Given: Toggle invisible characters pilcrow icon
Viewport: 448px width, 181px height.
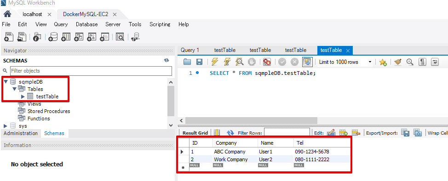Looking at the screenshot, I should point(422,62).
